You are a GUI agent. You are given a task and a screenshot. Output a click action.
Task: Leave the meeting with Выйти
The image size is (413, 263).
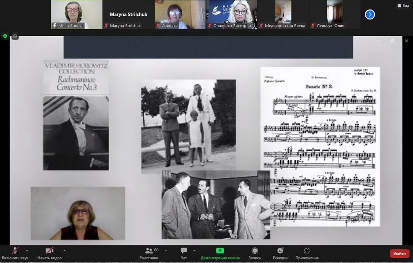400,254
